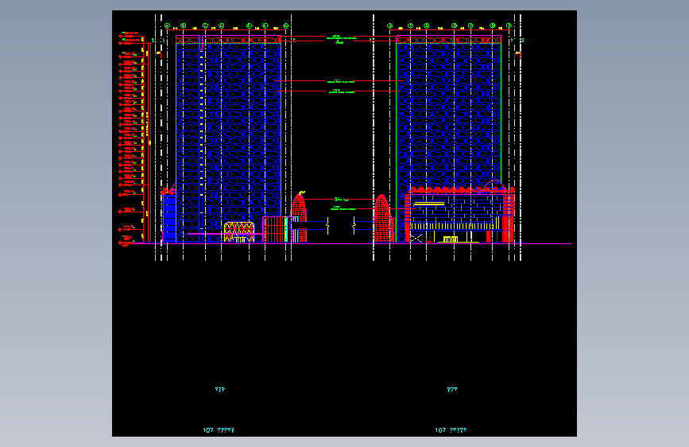Click the right blue tower elevation drawing
This screenshot has height=447, width=689.
(449, 139)
